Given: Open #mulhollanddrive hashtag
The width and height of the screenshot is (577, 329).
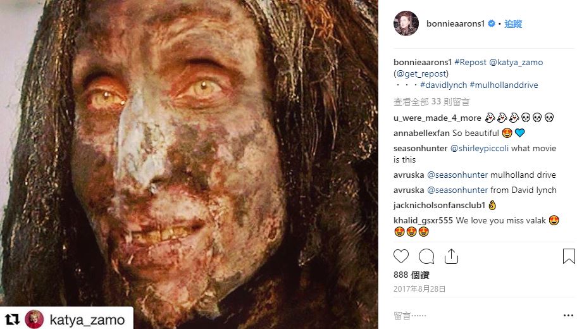Looking at the screenshot, I should (504, 85).
